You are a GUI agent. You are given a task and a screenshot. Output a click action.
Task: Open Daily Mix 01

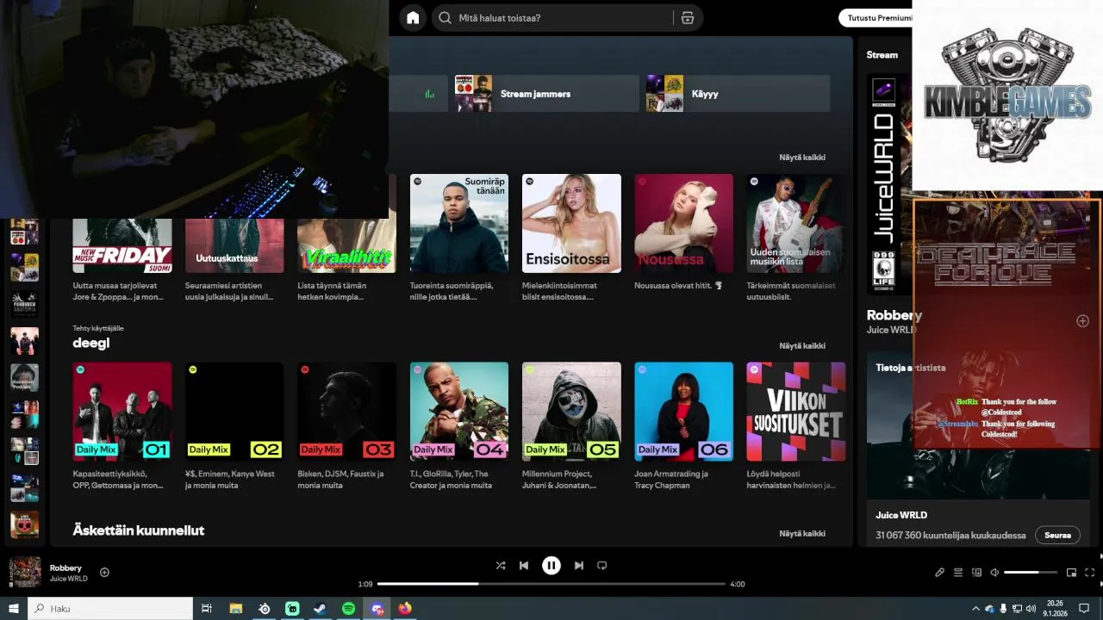122,426
